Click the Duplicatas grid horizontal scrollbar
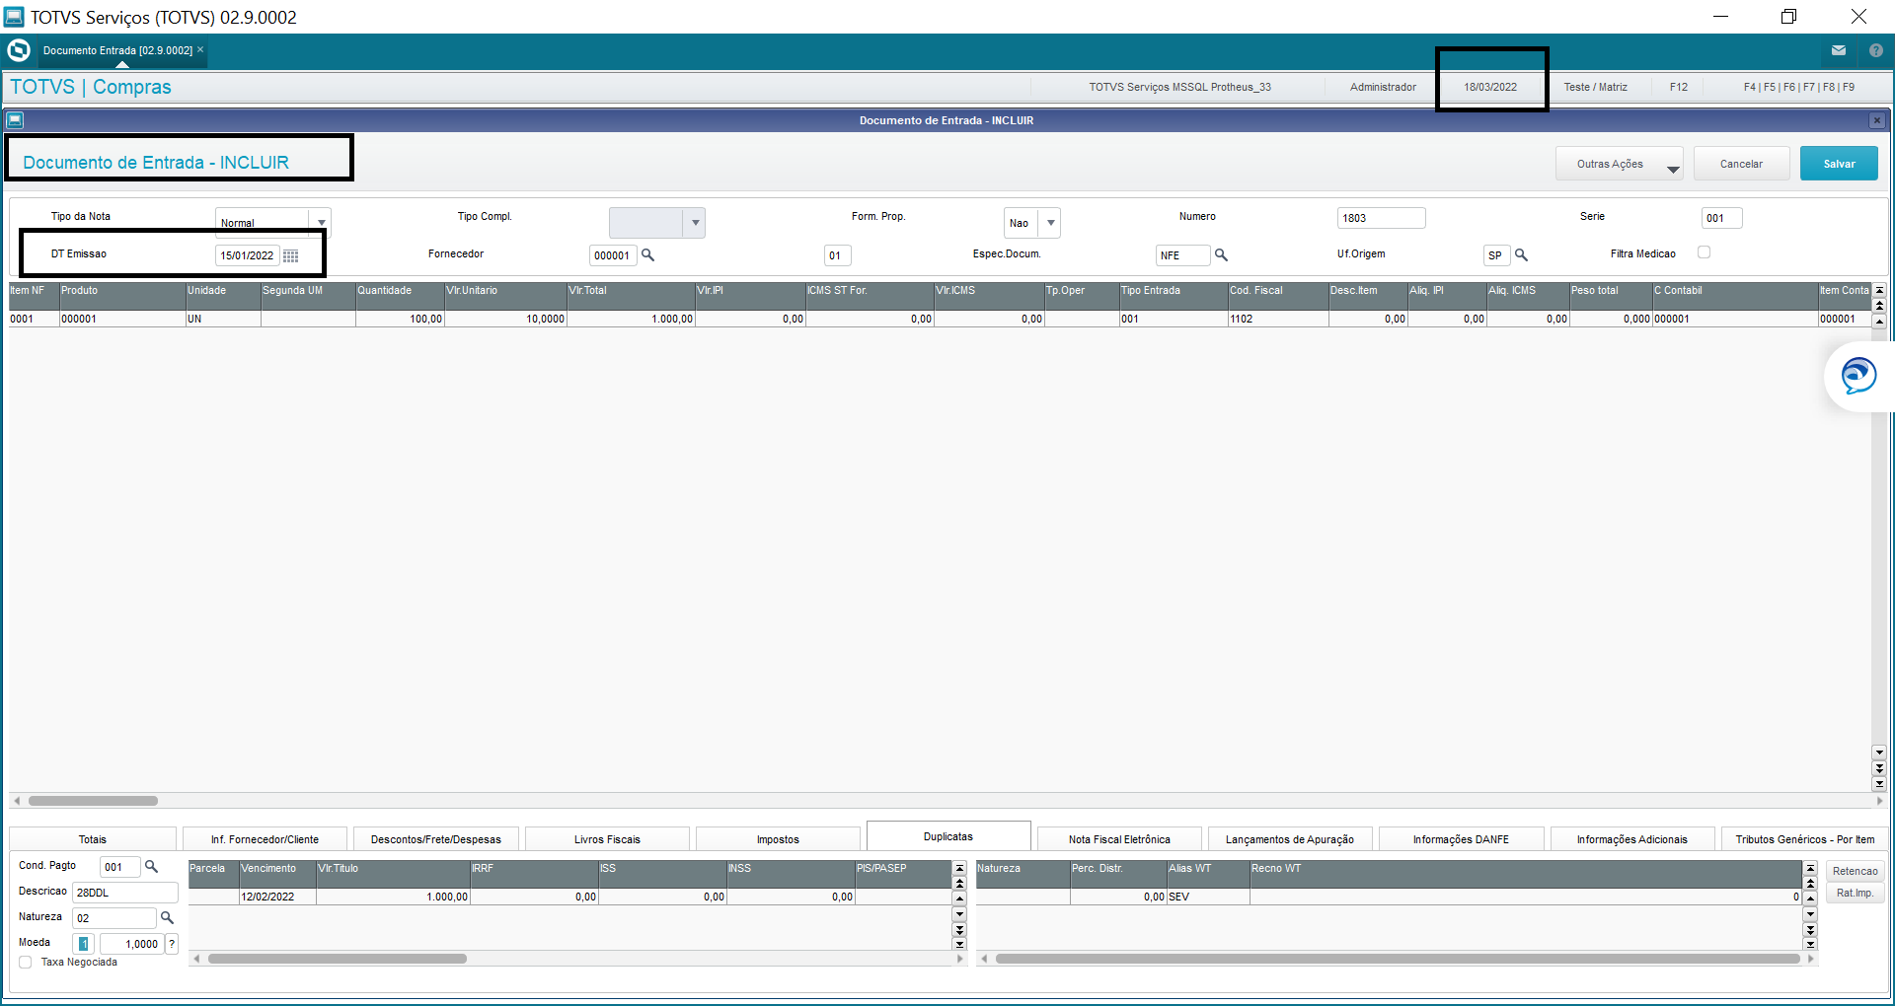Image resolution: width=1895 pixels, height=1006 pixels. point(337,959)
